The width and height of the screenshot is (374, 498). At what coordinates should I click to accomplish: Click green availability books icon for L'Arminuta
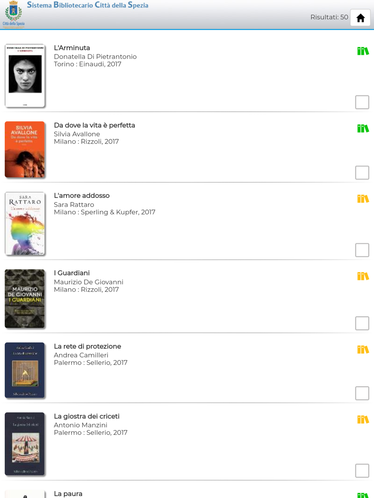(x=363, y=51)
